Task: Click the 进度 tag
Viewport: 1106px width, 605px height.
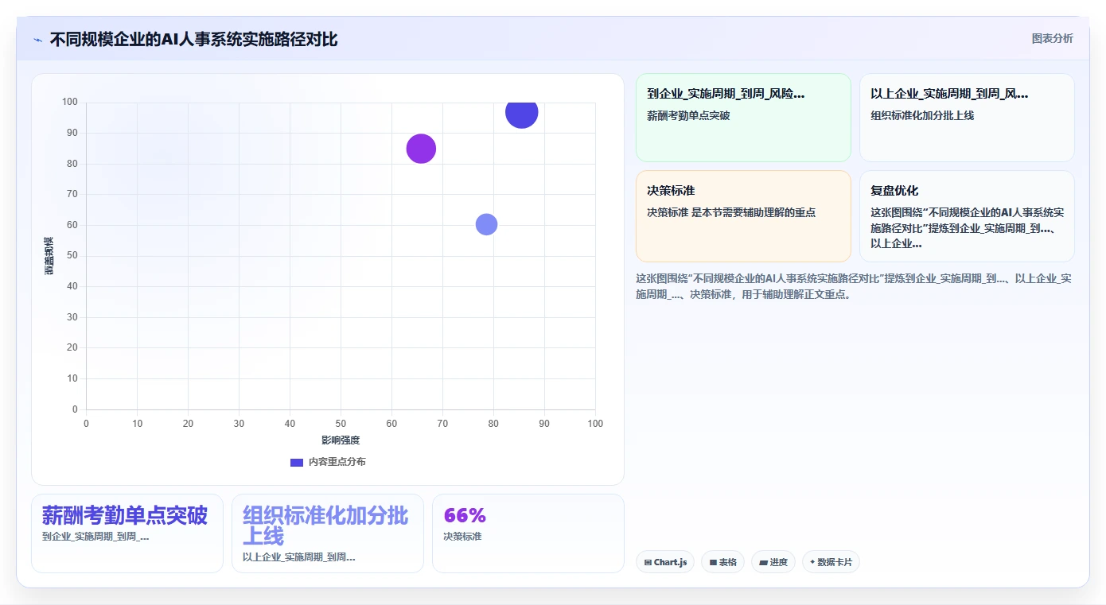Action: 773,562
